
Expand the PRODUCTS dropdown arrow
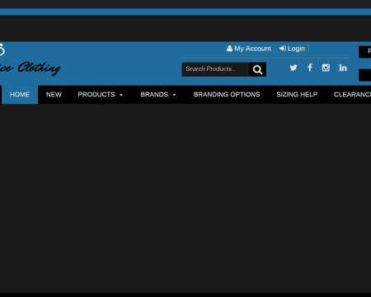[121, 95]
